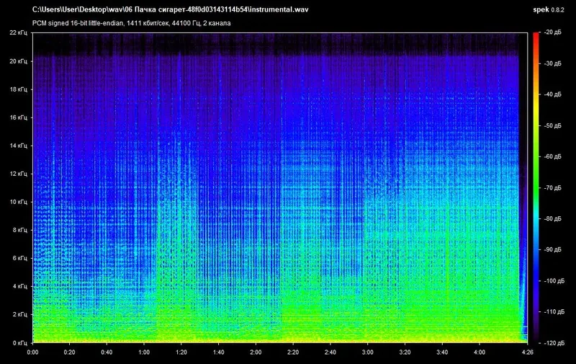Viewport: 576px width, 364px height.
Task: Click the 6 кГц frequency axis label
Action: point(20,258)
